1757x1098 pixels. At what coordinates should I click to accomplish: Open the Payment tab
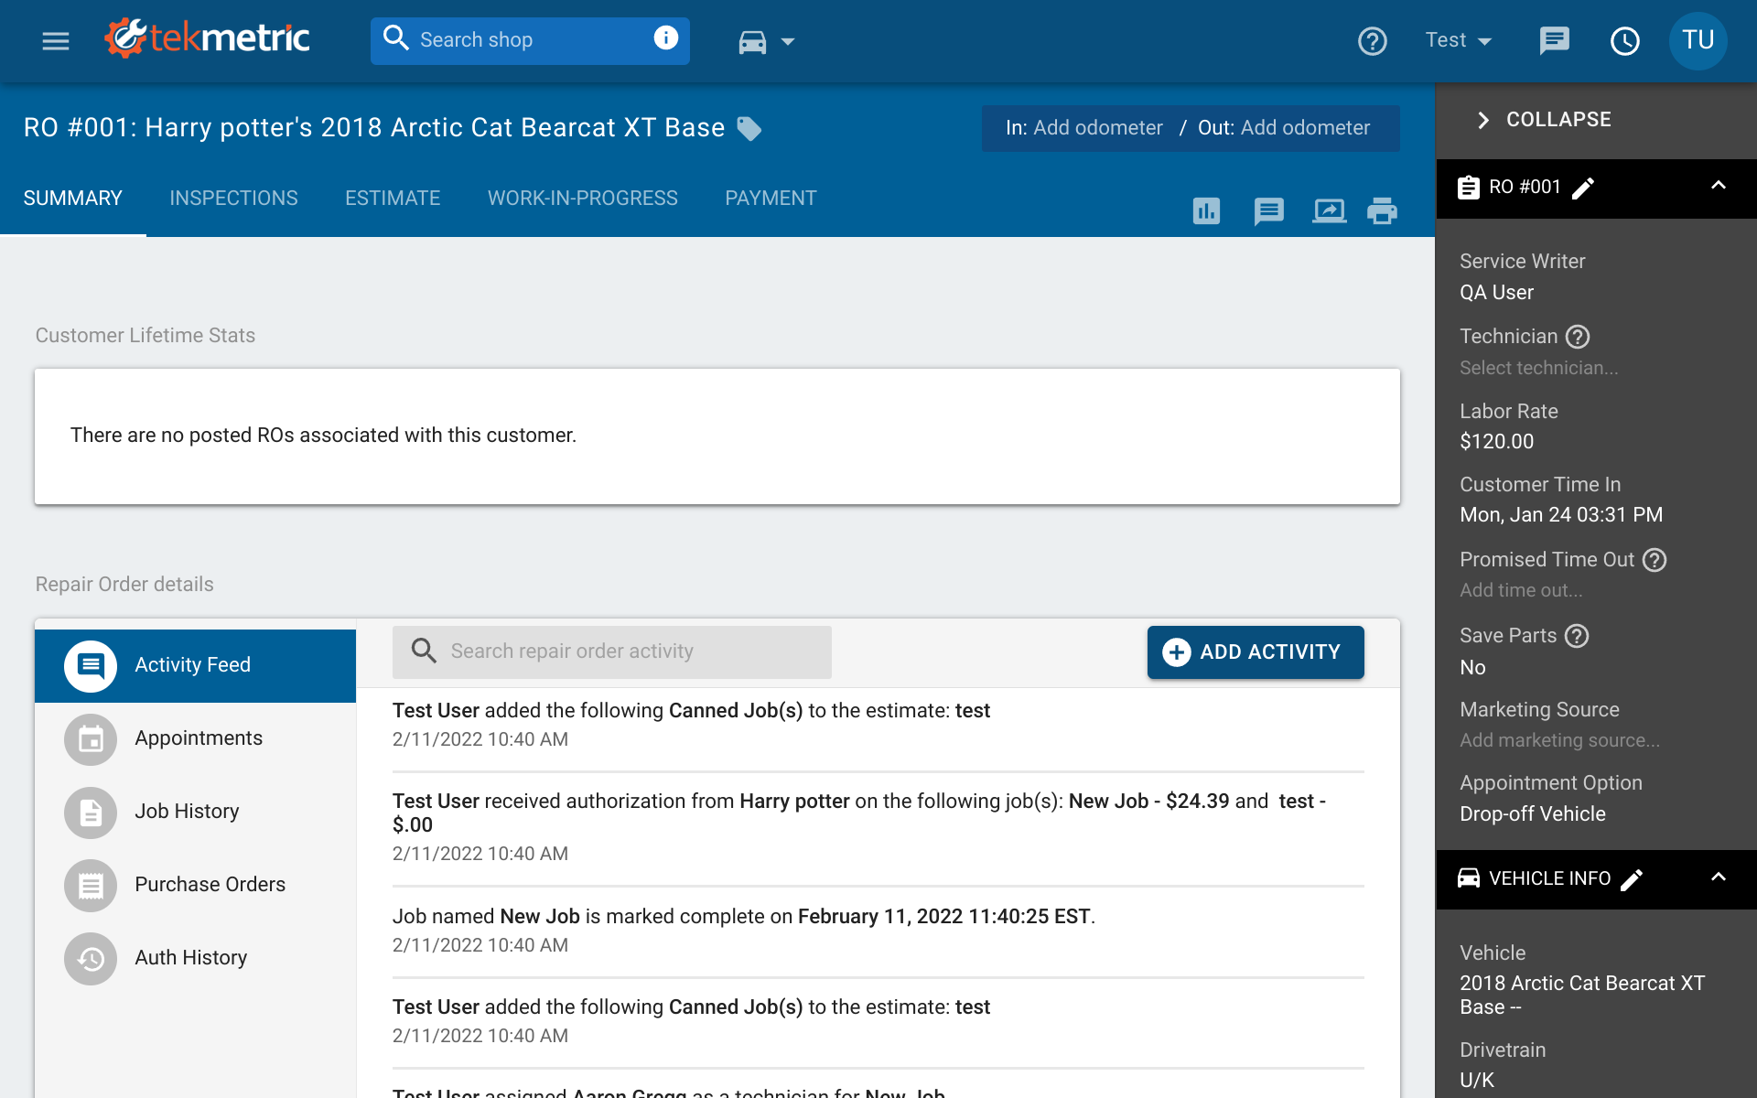771,198
